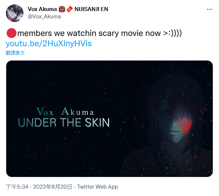Screen dimensions: 219x196
Task: Click the teal Vox Akuma caption in thumbnail
Action: pyautogui.click(x=65, y=112)
